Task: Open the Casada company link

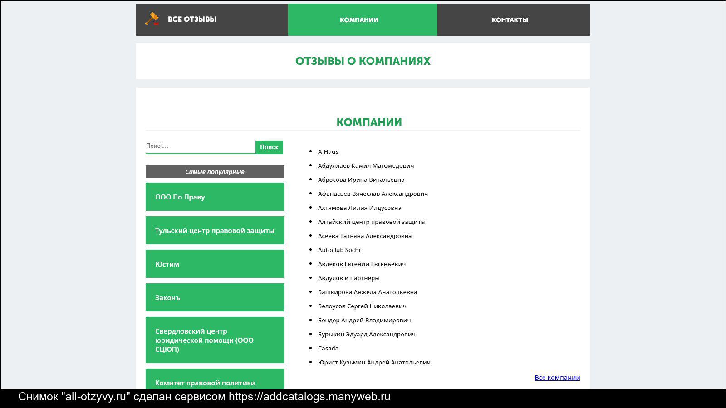Action: pos(328,348)
